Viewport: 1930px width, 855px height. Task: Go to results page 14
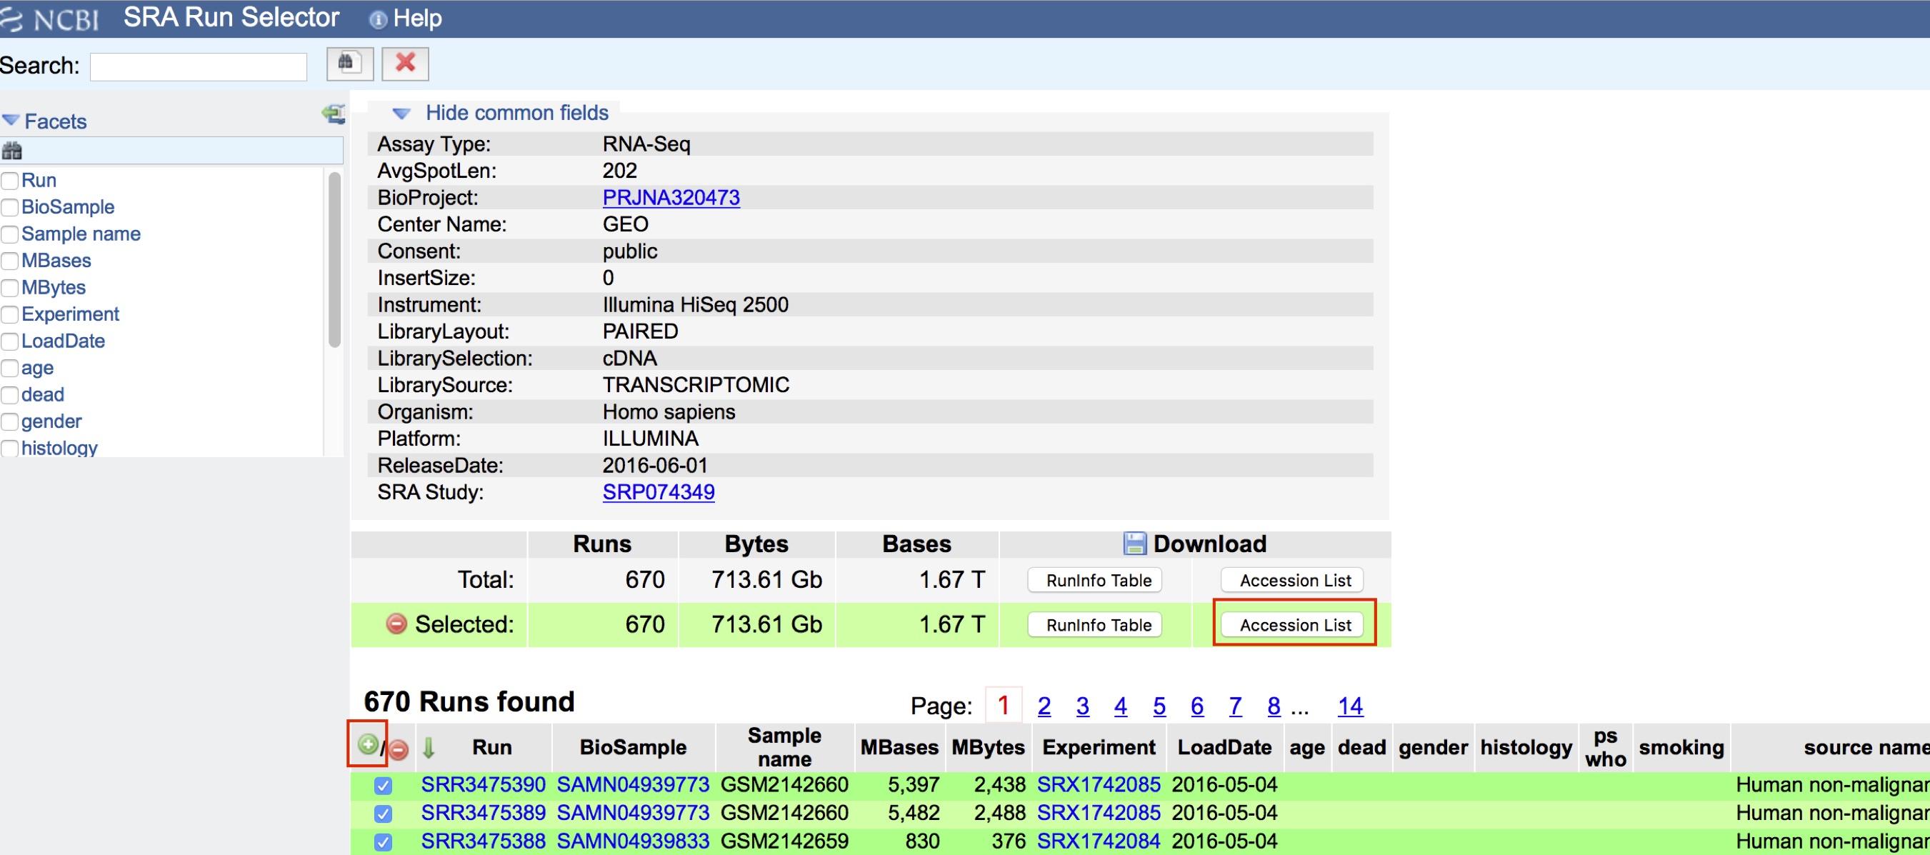tap(1350, 706)
